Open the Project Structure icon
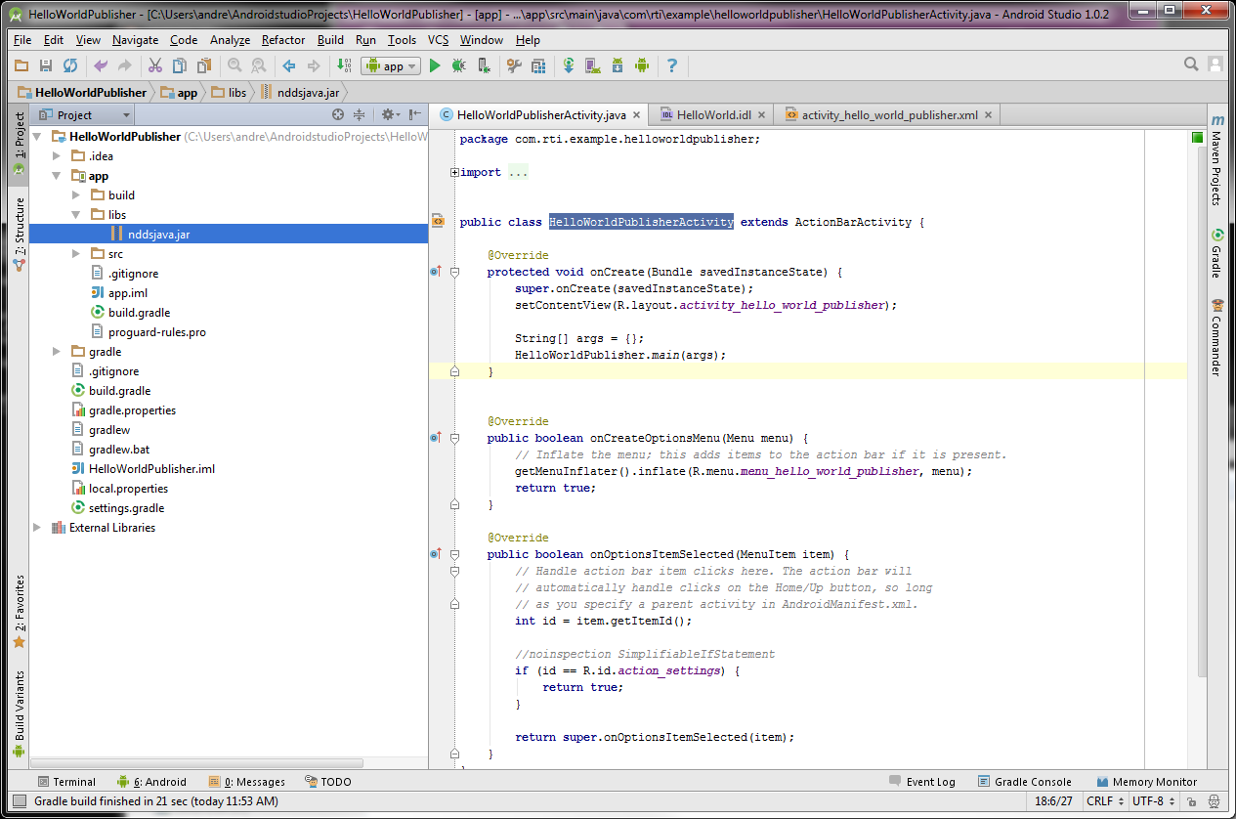The height and width of the screenshot is (819, 1236). pyautogui.click(x=538, y=65)
